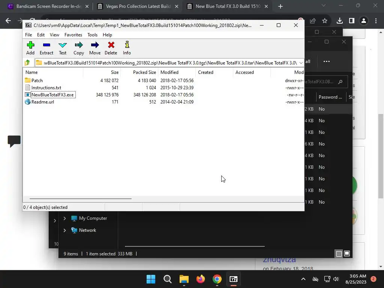Click 7-Zip horizontal scrollbar thumb

coord(80,199)
